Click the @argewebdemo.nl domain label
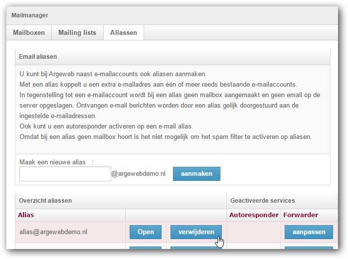This screenshot has width=348, height=259. point(138,174)
